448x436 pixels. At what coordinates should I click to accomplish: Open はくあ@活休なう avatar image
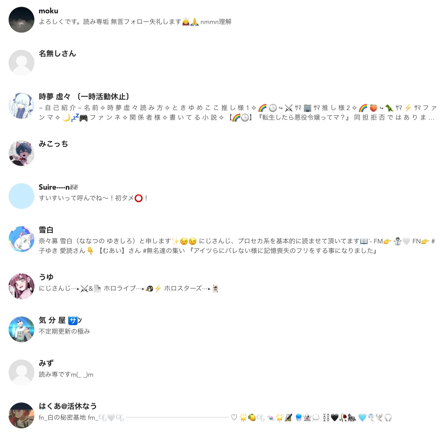click(x=21, y=415)
